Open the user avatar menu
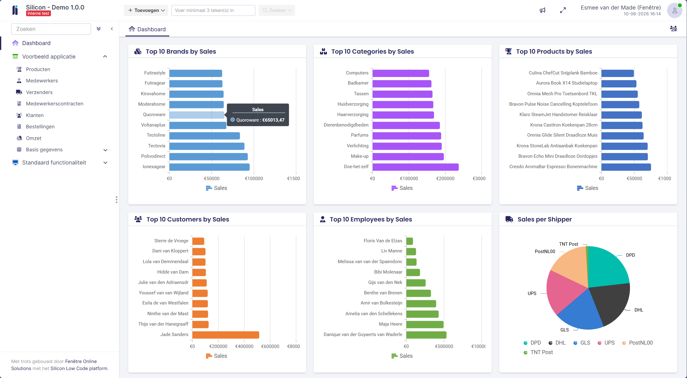This screenshot has width=687, height=378. coord(674,10)
